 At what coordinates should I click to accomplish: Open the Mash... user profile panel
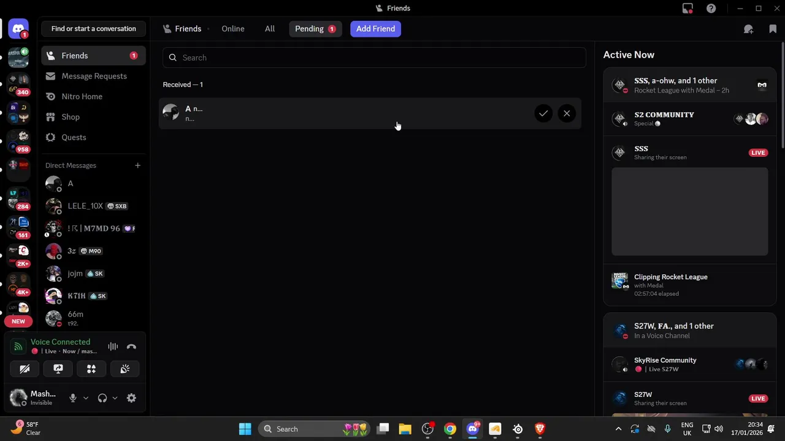pyautogui.click(x=34, y=398)
